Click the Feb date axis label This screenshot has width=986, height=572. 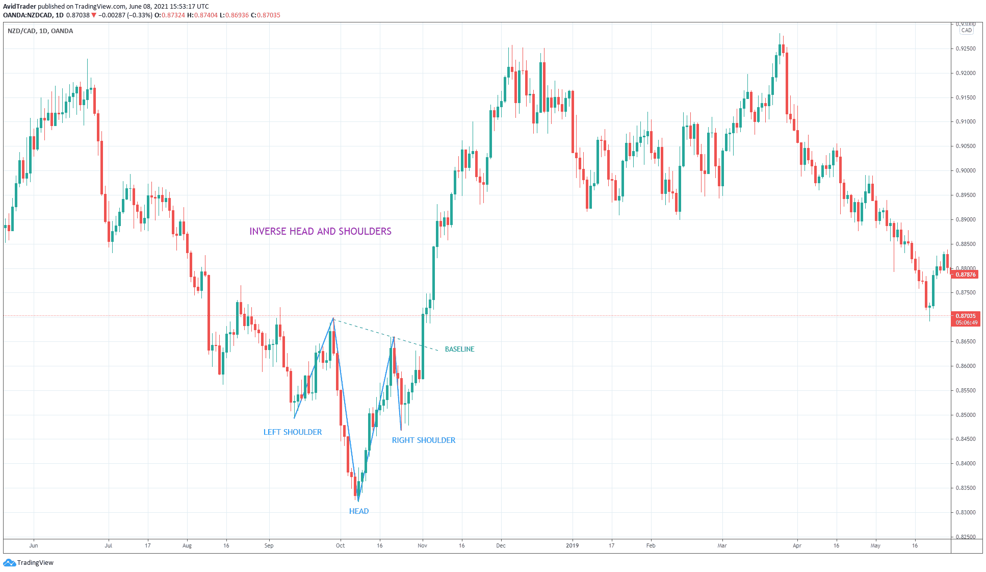tap(651, 545)
